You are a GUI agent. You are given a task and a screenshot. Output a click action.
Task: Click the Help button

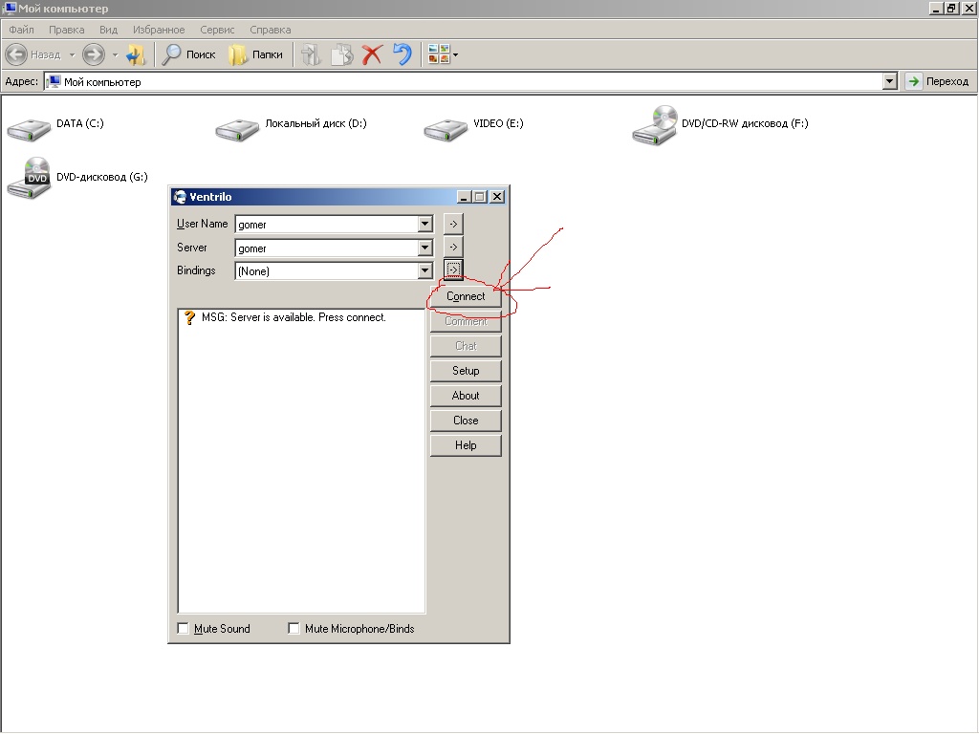[466, 445]
